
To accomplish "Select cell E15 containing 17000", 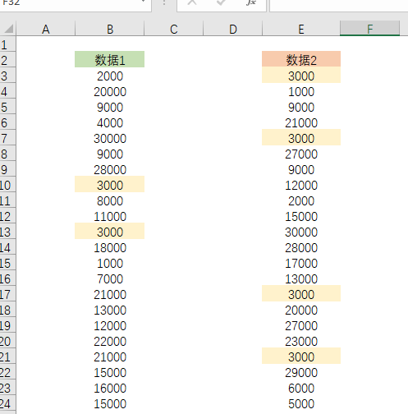I will pyautogui.click(x=301, y=263).
